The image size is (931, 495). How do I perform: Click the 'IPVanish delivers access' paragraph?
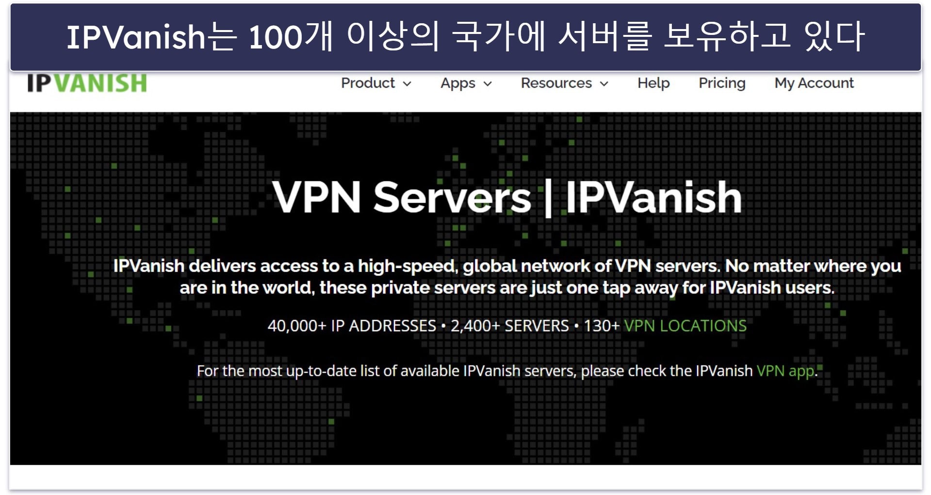tap(507, 277)
